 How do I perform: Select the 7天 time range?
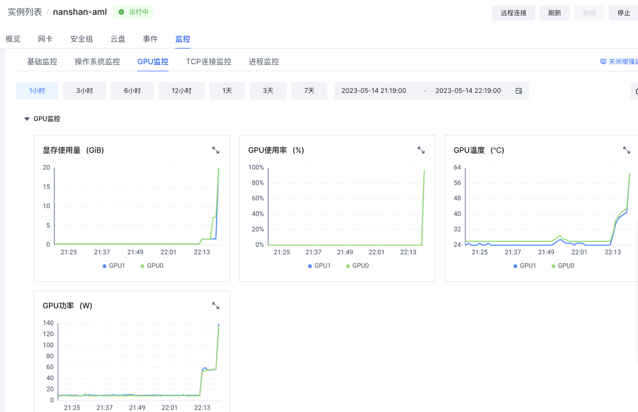[309, 91]
